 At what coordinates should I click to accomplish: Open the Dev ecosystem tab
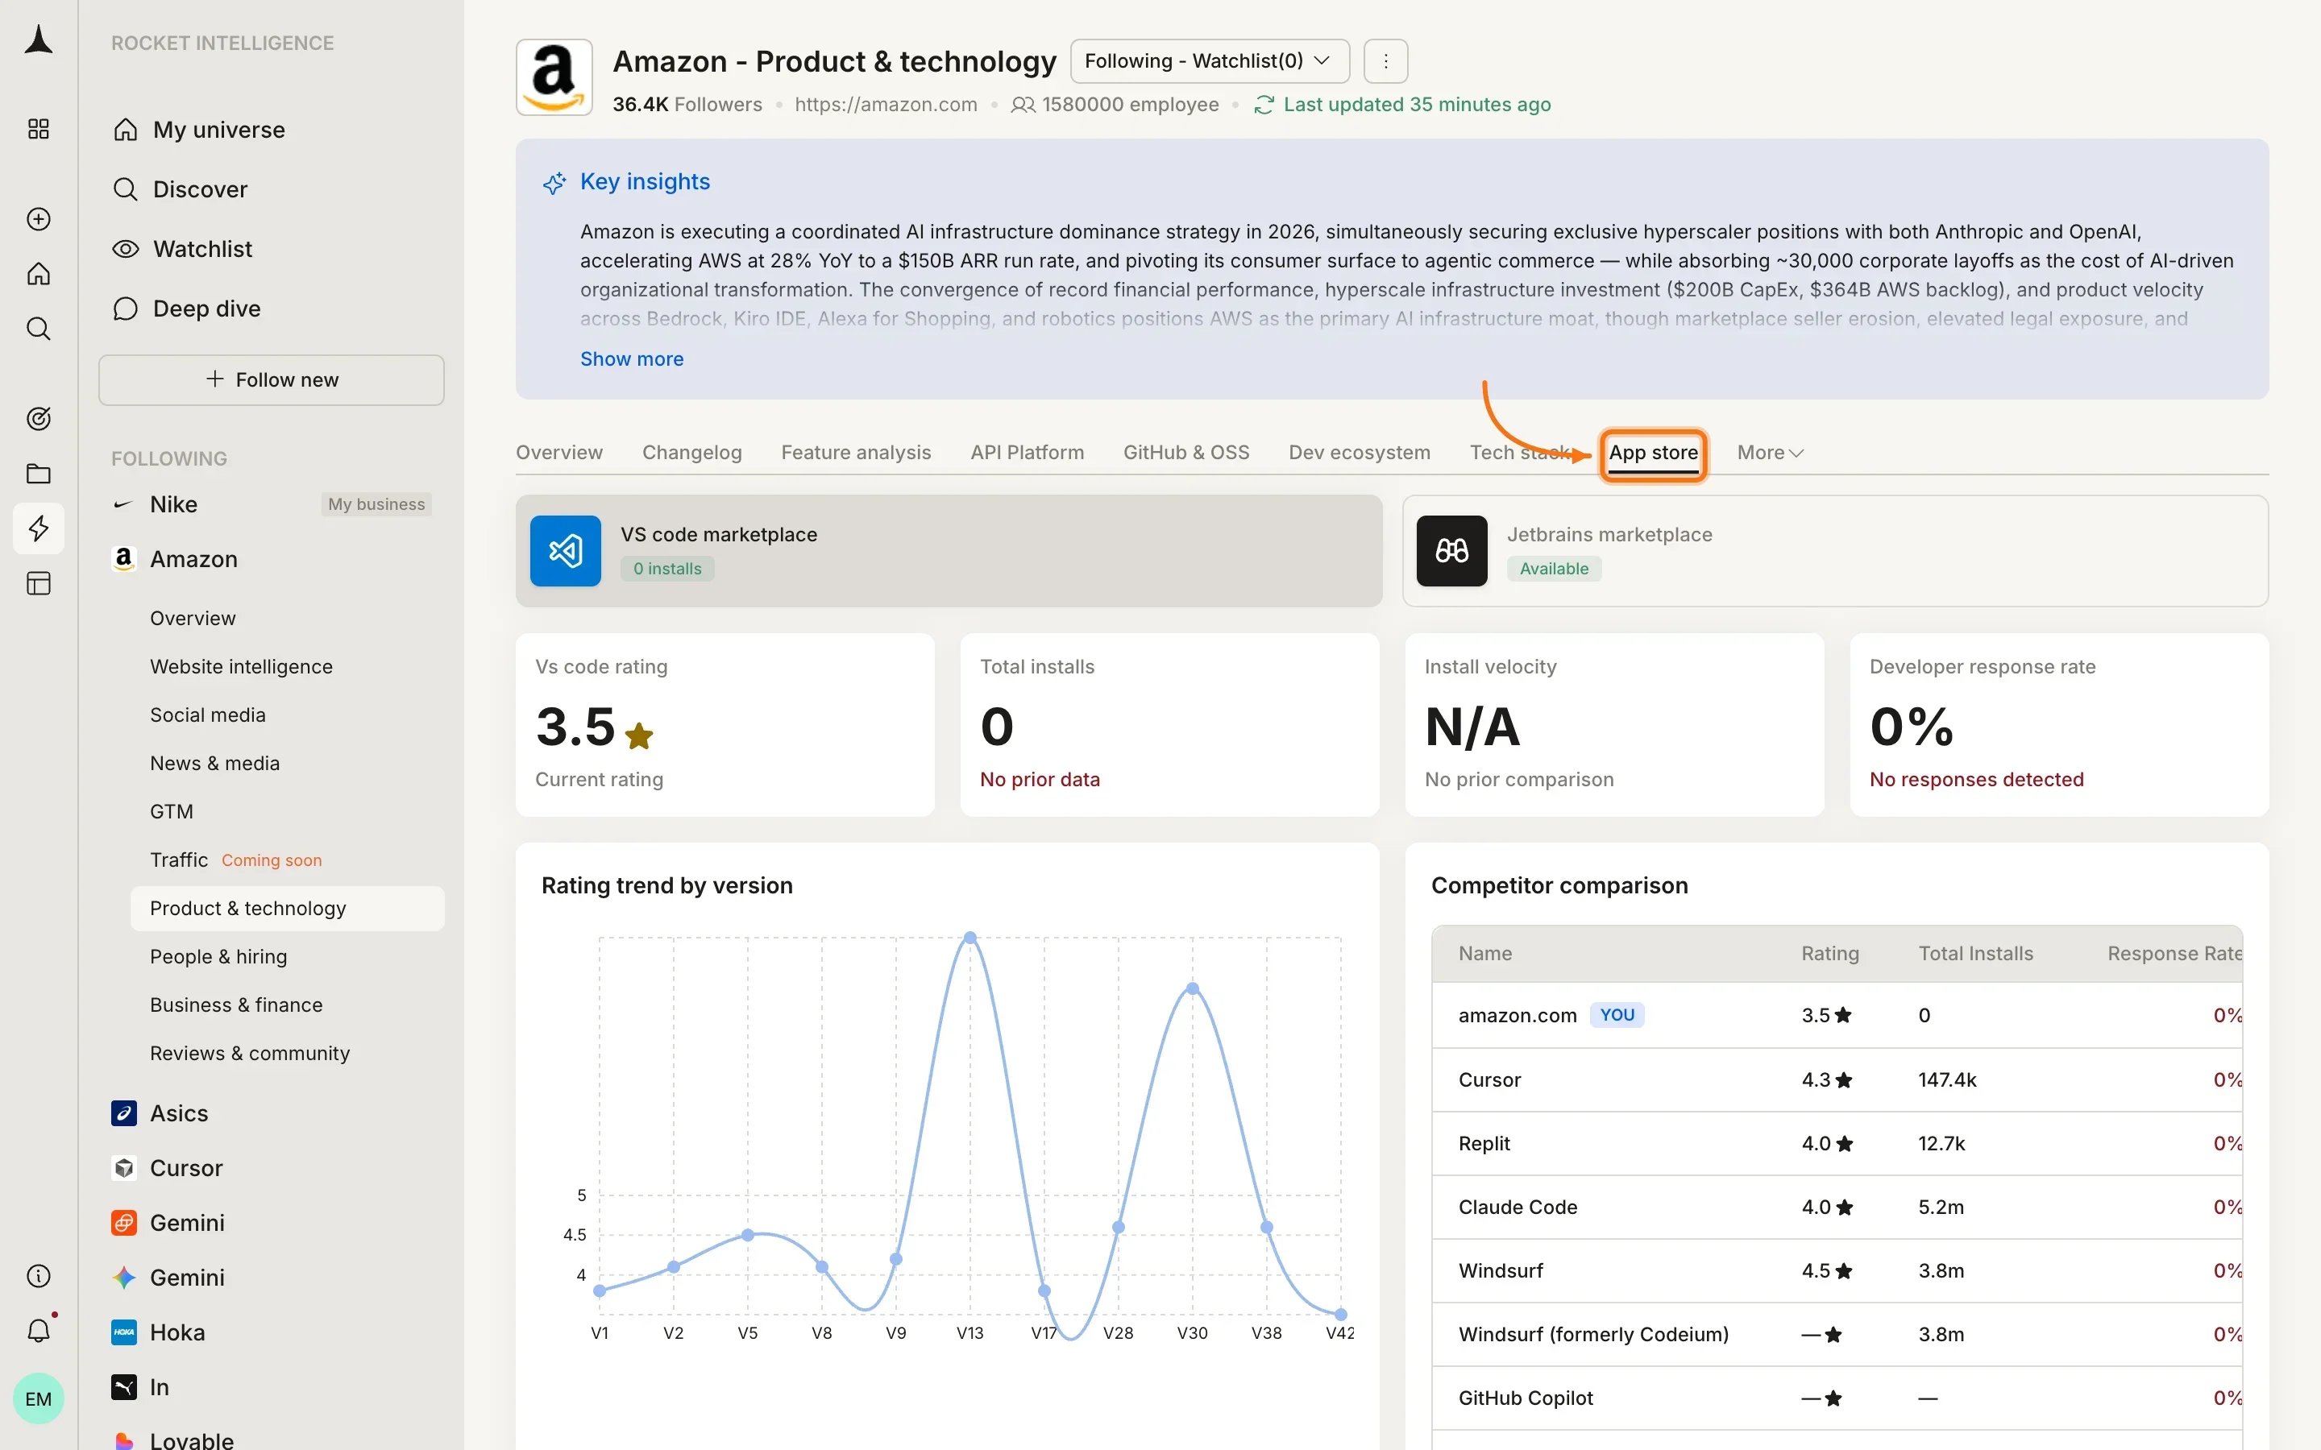pyautogui.click(x=1359, y=453)
